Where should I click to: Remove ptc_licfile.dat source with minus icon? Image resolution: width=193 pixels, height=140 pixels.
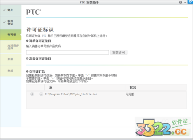click(x=41, y=94)
